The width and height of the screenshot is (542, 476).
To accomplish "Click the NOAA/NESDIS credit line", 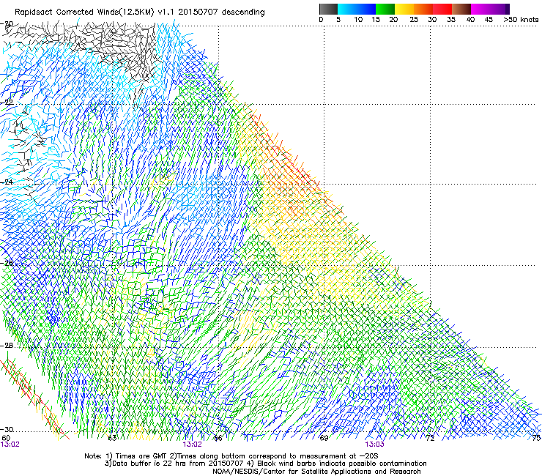I will click(316, 472).
